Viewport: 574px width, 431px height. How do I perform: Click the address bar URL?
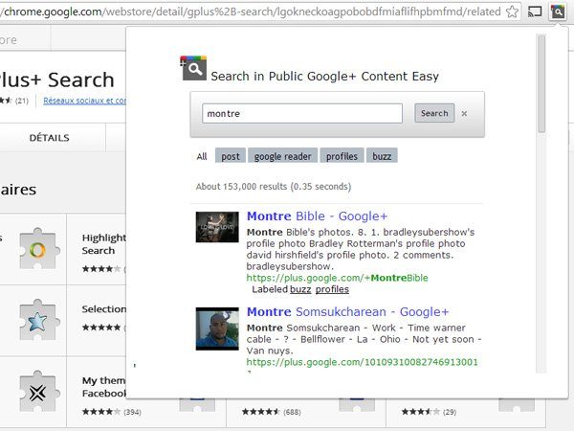251,11
